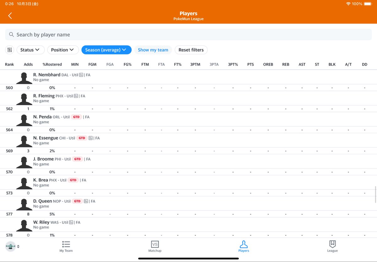Tap the back arrow in the header
Viewport: 377px width, 262px height.
tap(10, 16)
